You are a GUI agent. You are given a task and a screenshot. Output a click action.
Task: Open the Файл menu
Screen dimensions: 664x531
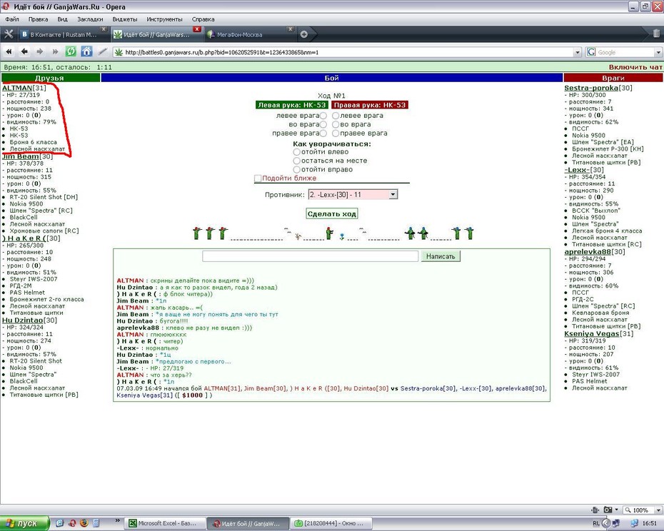12,19
